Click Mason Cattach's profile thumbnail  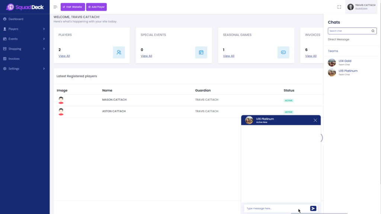tap(61, 100)
